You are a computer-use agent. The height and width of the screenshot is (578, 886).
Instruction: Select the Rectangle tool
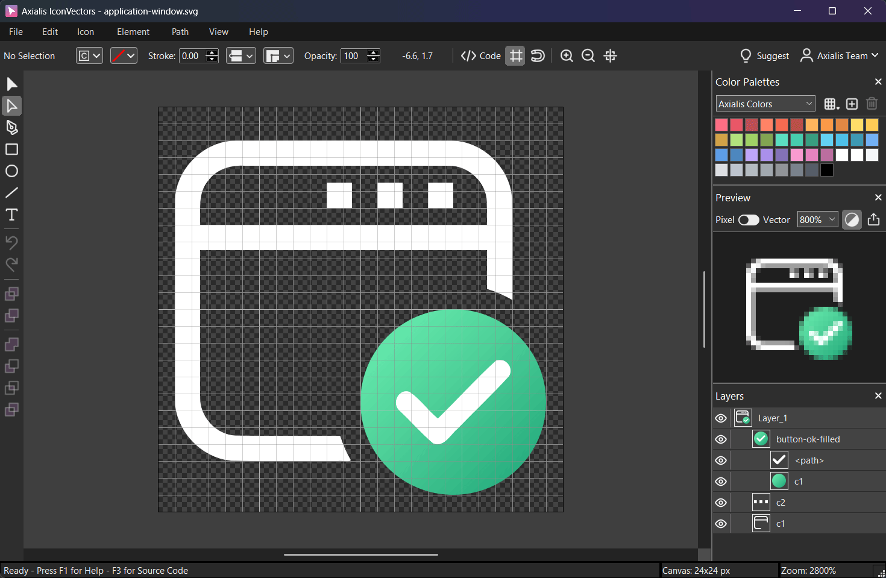[x=11, y=149]
